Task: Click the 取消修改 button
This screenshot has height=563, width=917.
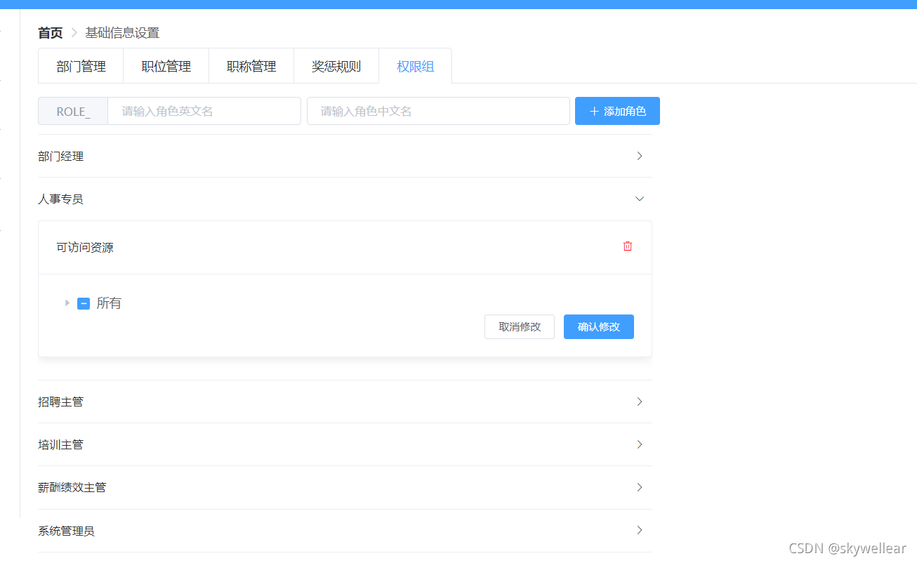Action: [519, 326]
